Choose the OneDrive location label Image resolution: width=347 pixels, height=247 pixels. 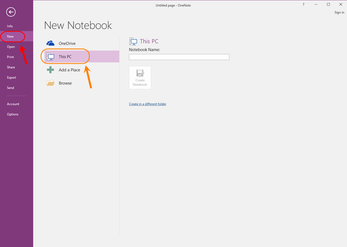(67, 44)
